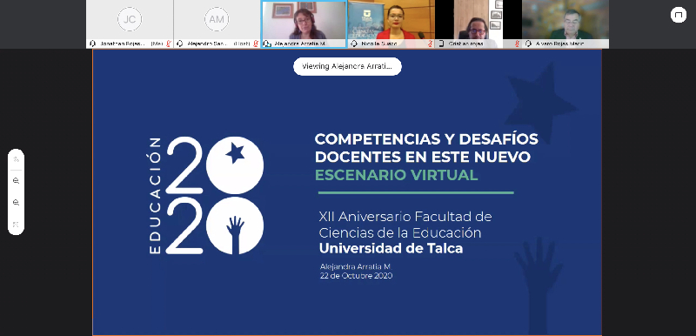Screen dimensions: 696x336
Task: Click the shared slide title text
Action: tap(426, 157)
